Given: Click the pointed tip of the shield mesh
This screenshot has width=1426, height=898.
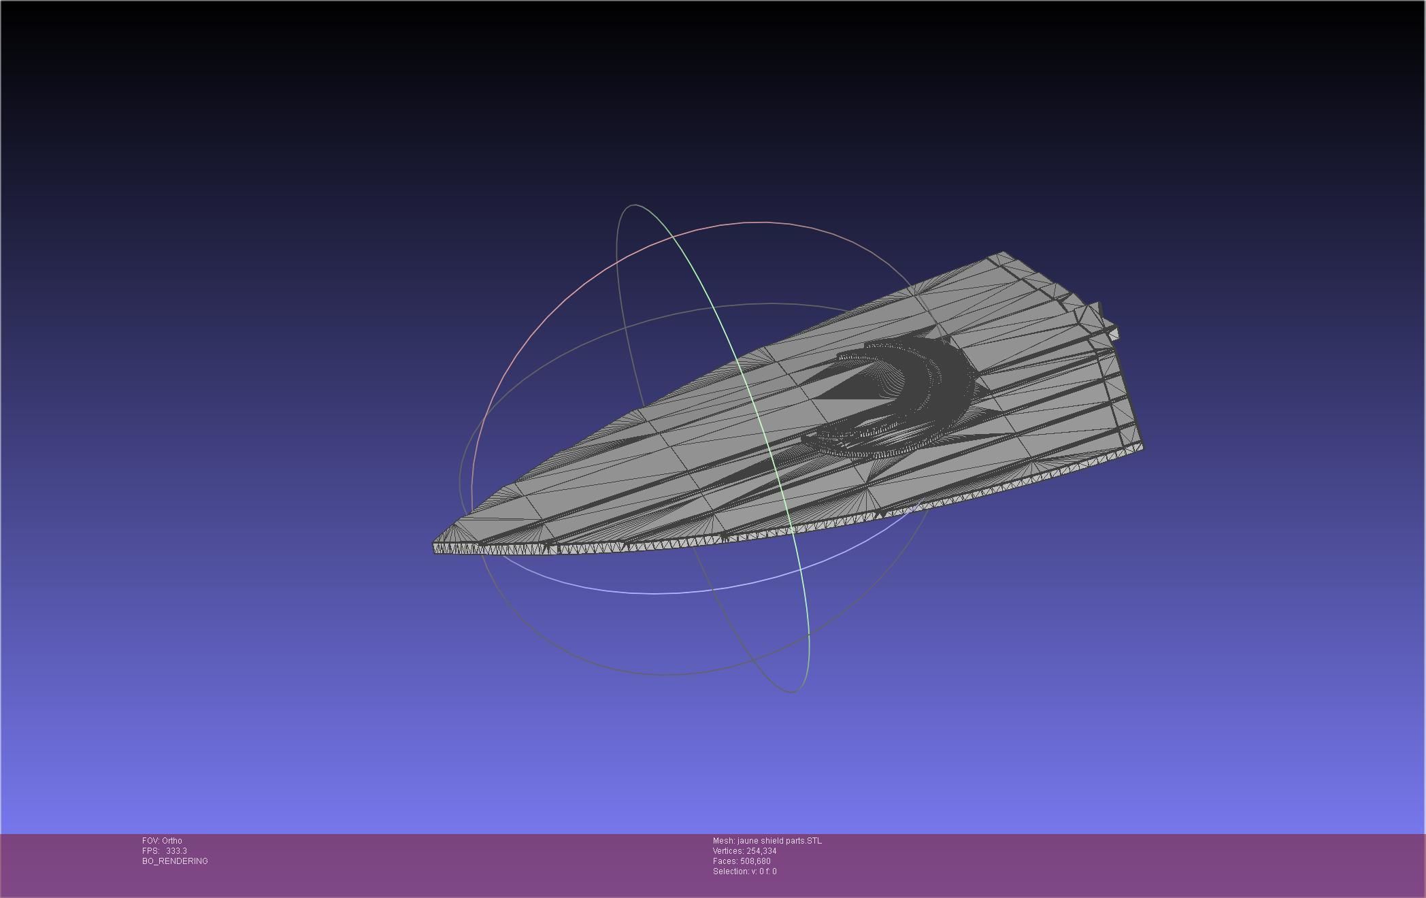Looking at the screenshot, I should coord(437,546).
